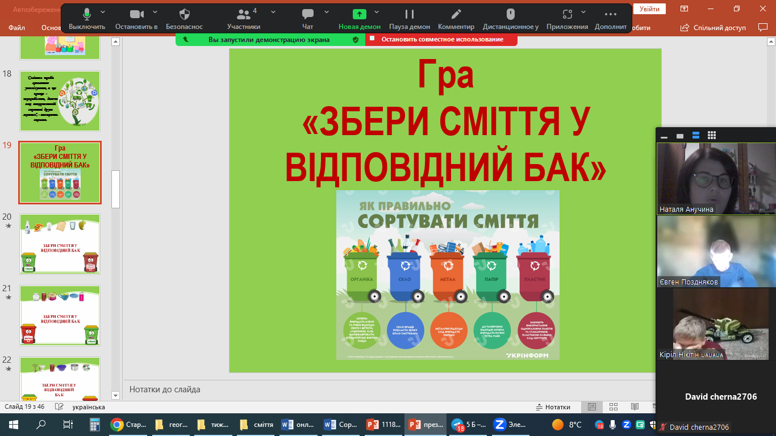Switch to Chrome taskbar window
This screenshot has height=436, width=776.
point(130,424)
